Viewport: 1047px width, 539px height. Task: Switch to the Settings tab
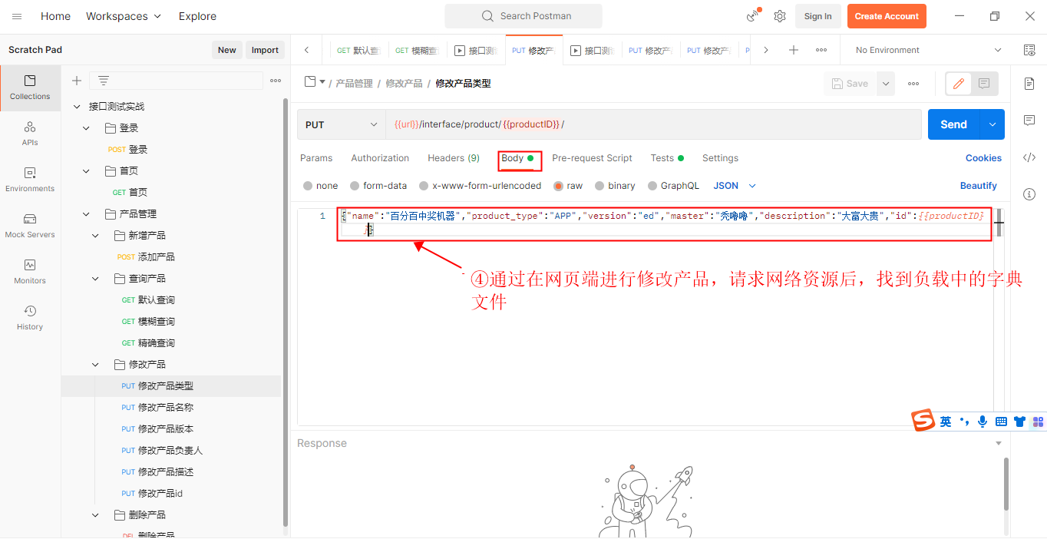(720, 158)
